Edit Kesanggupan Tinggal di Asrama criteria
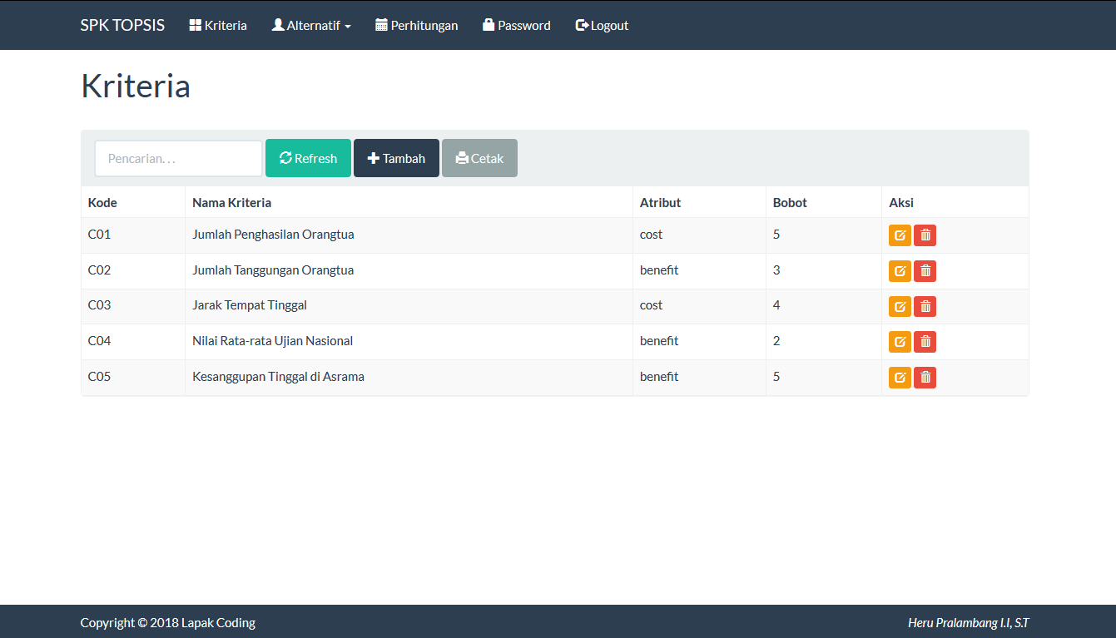Viewport: 1116px width, 638px height. point(900,378)
